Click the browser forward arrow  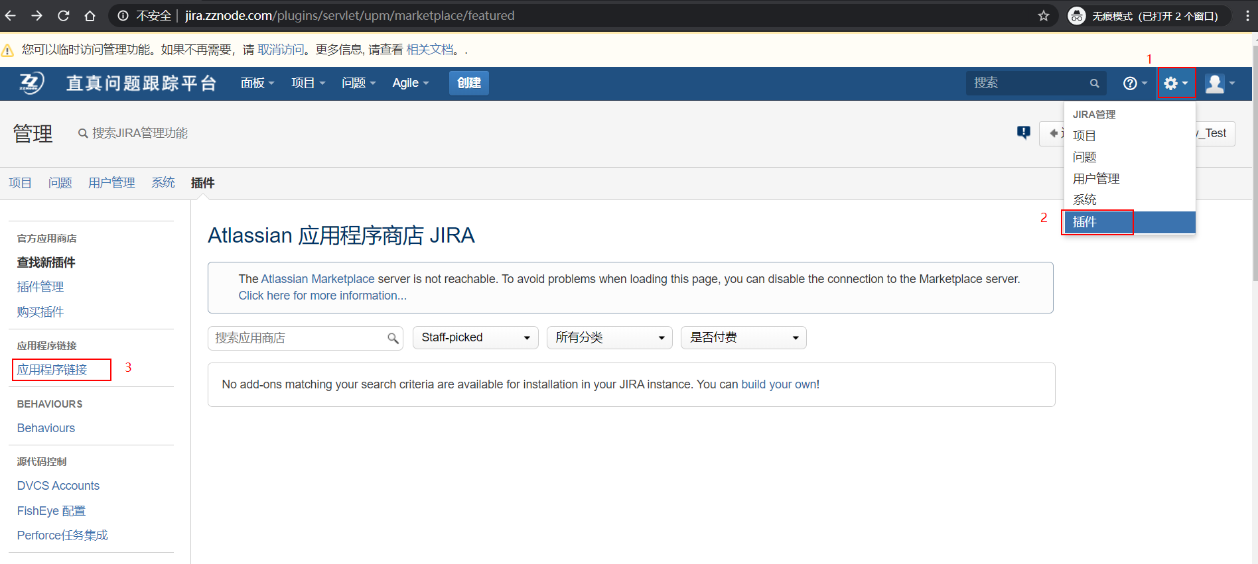click(x=36, y=15)
